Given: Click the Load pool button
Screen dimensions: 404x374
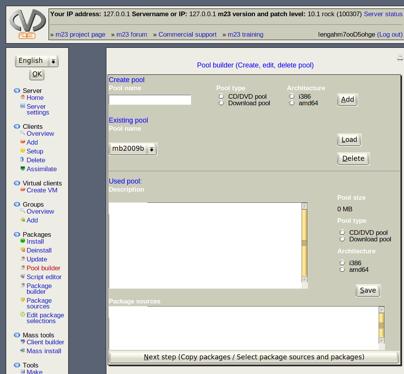Looking at the screenshot, I should 349,140.
